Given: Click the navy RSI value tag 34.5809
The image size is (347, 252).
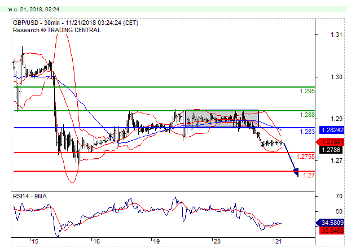Looking at the screenshot, I should tap(331, 223).
